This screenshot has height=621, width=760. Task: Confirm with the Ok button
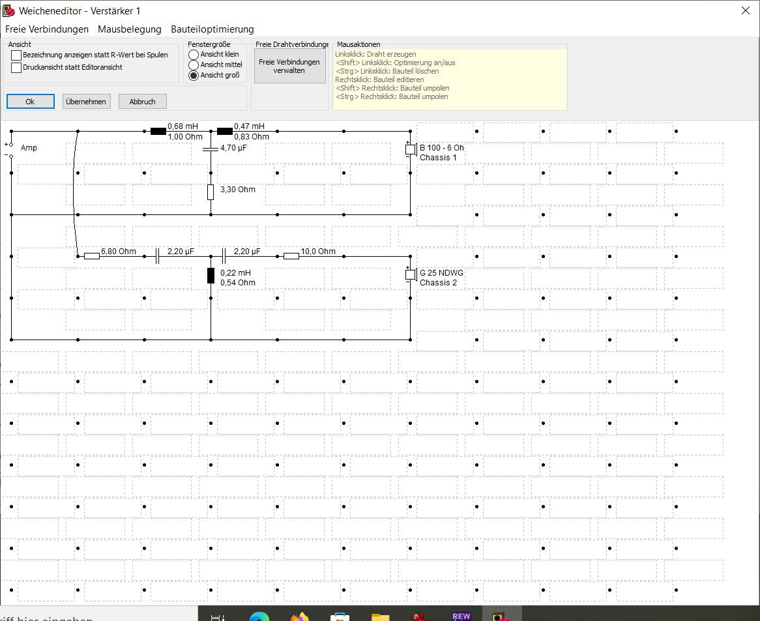pyautogui.click(x=30, y=101)
